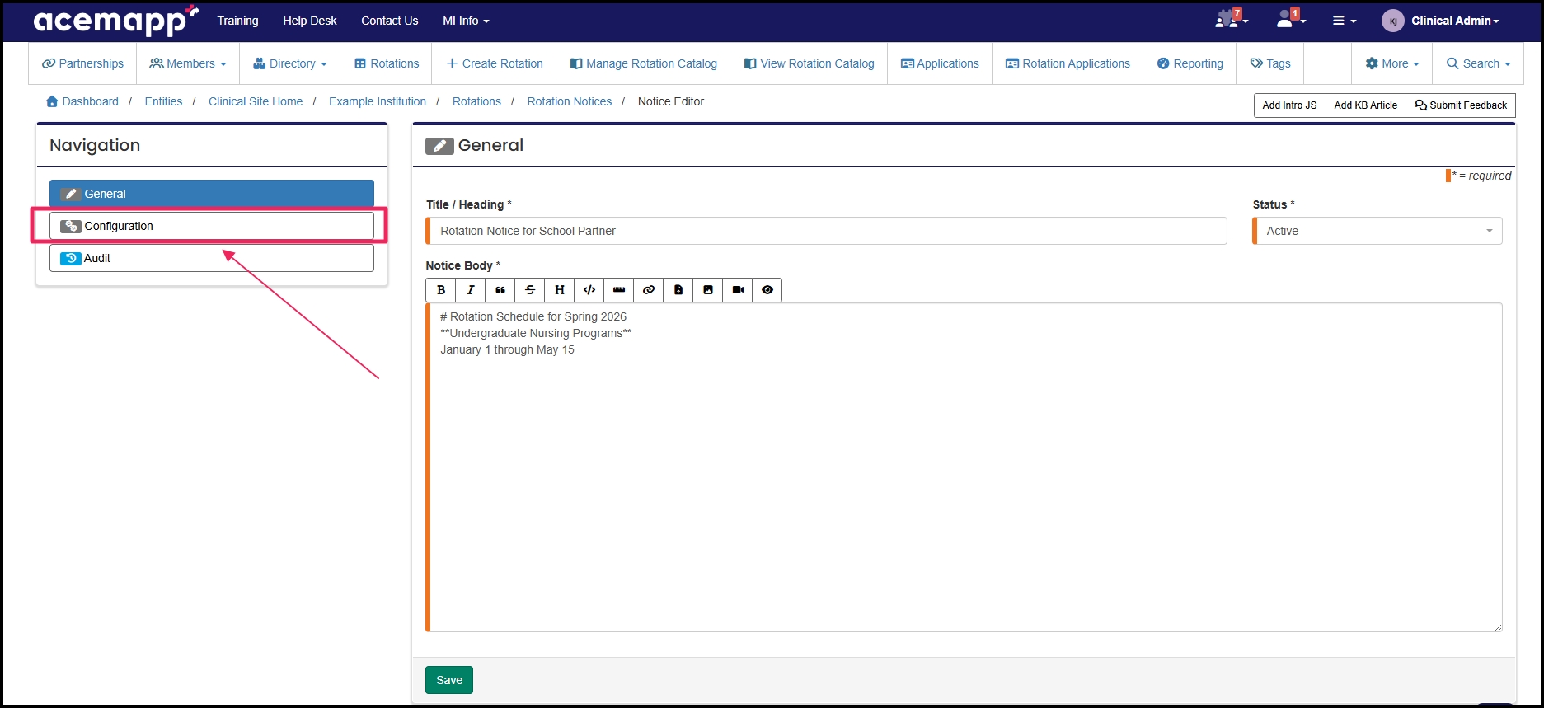Viewport: 1544px width, 708px height.
Task: Insert an image using the picture icon
Action: pos(708,290)
